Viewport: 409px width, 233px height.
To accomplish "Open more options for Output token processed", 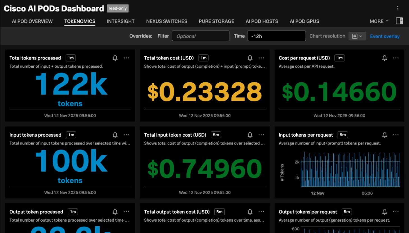I will (x=127, y=212).
